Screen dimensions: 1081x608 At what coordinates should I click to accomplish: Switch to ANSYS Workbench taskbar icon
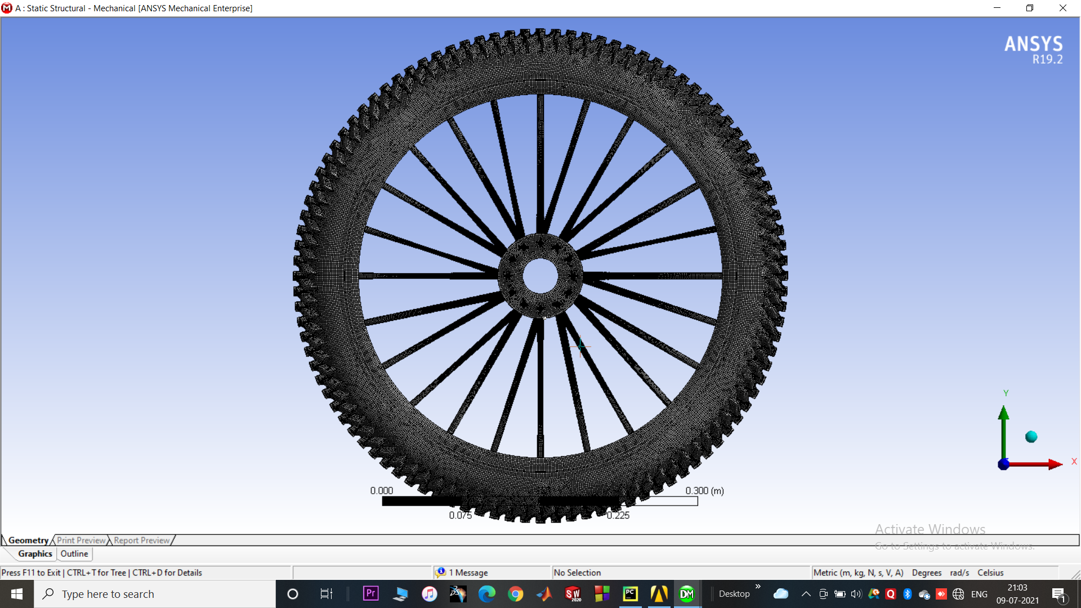(x=659, y=594)
